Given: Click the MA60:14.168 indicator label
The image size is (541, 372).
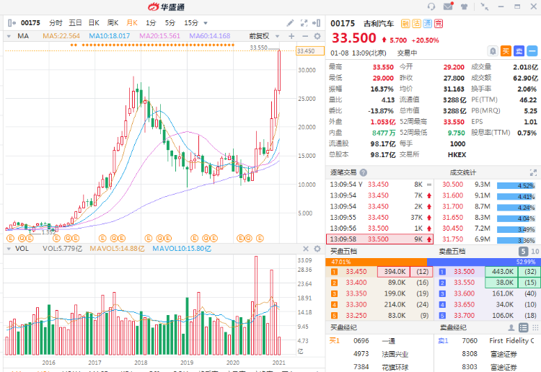Looking at the screenshot, I should click(x=209, y=36).
